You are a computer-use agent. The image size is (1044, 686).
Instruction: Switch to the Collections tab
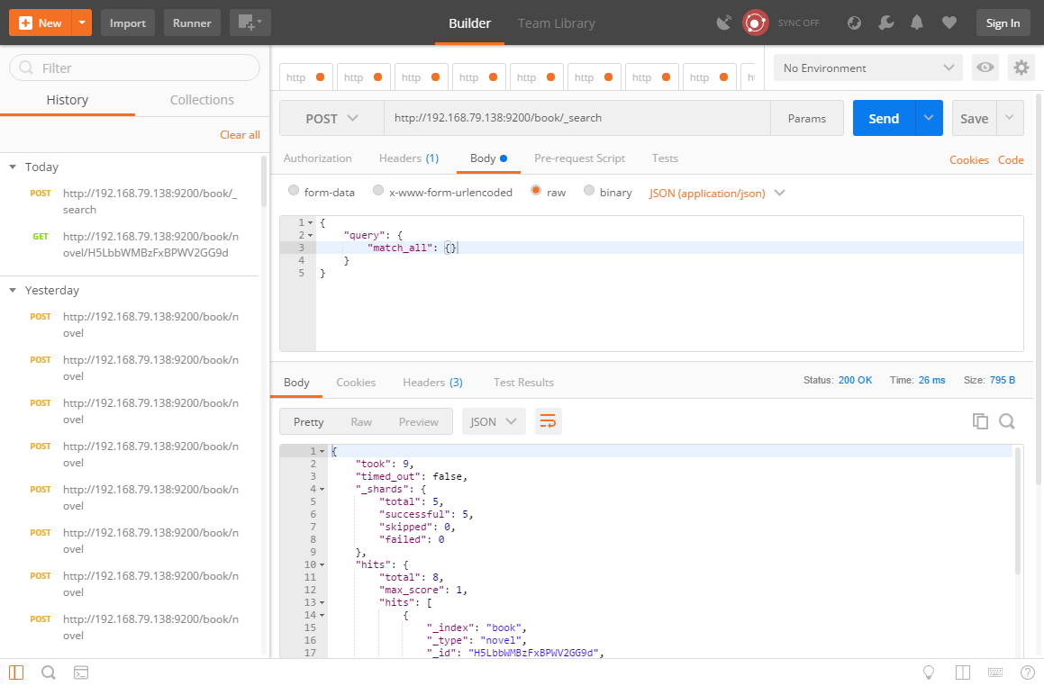(202, 100)
